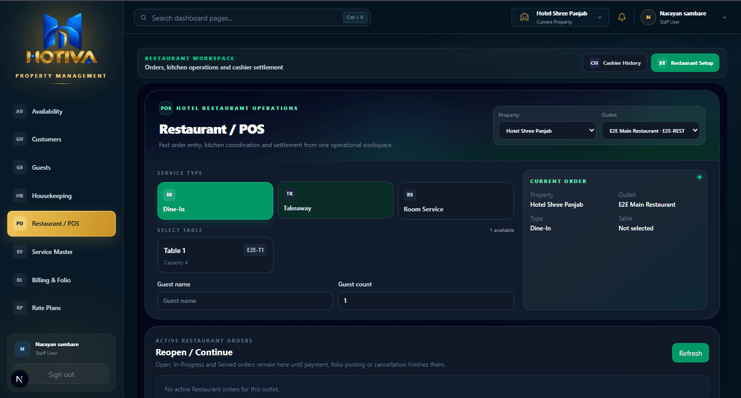Click the POS badge icon above the heading
The image size is (741, 398).
pyautogui.click(x=166, y=108)
